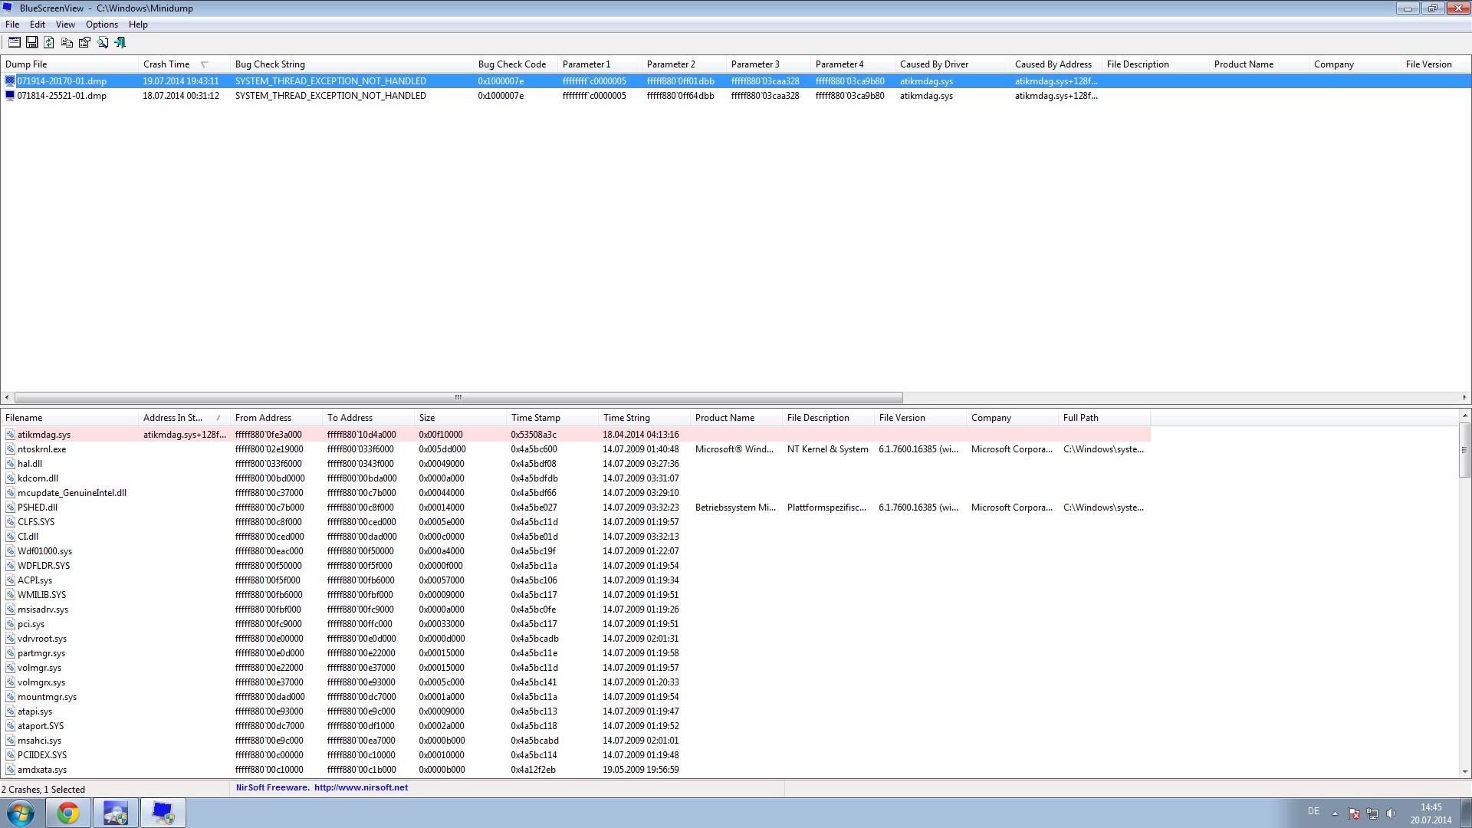Click the Save Selected Items floppy icon
Screen dimensions: 1472x828
pos(31,42)
